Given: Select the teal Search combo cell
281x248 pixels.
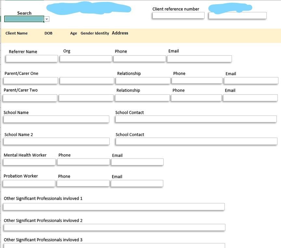Looking at the screenshot, I should [24, 19].
